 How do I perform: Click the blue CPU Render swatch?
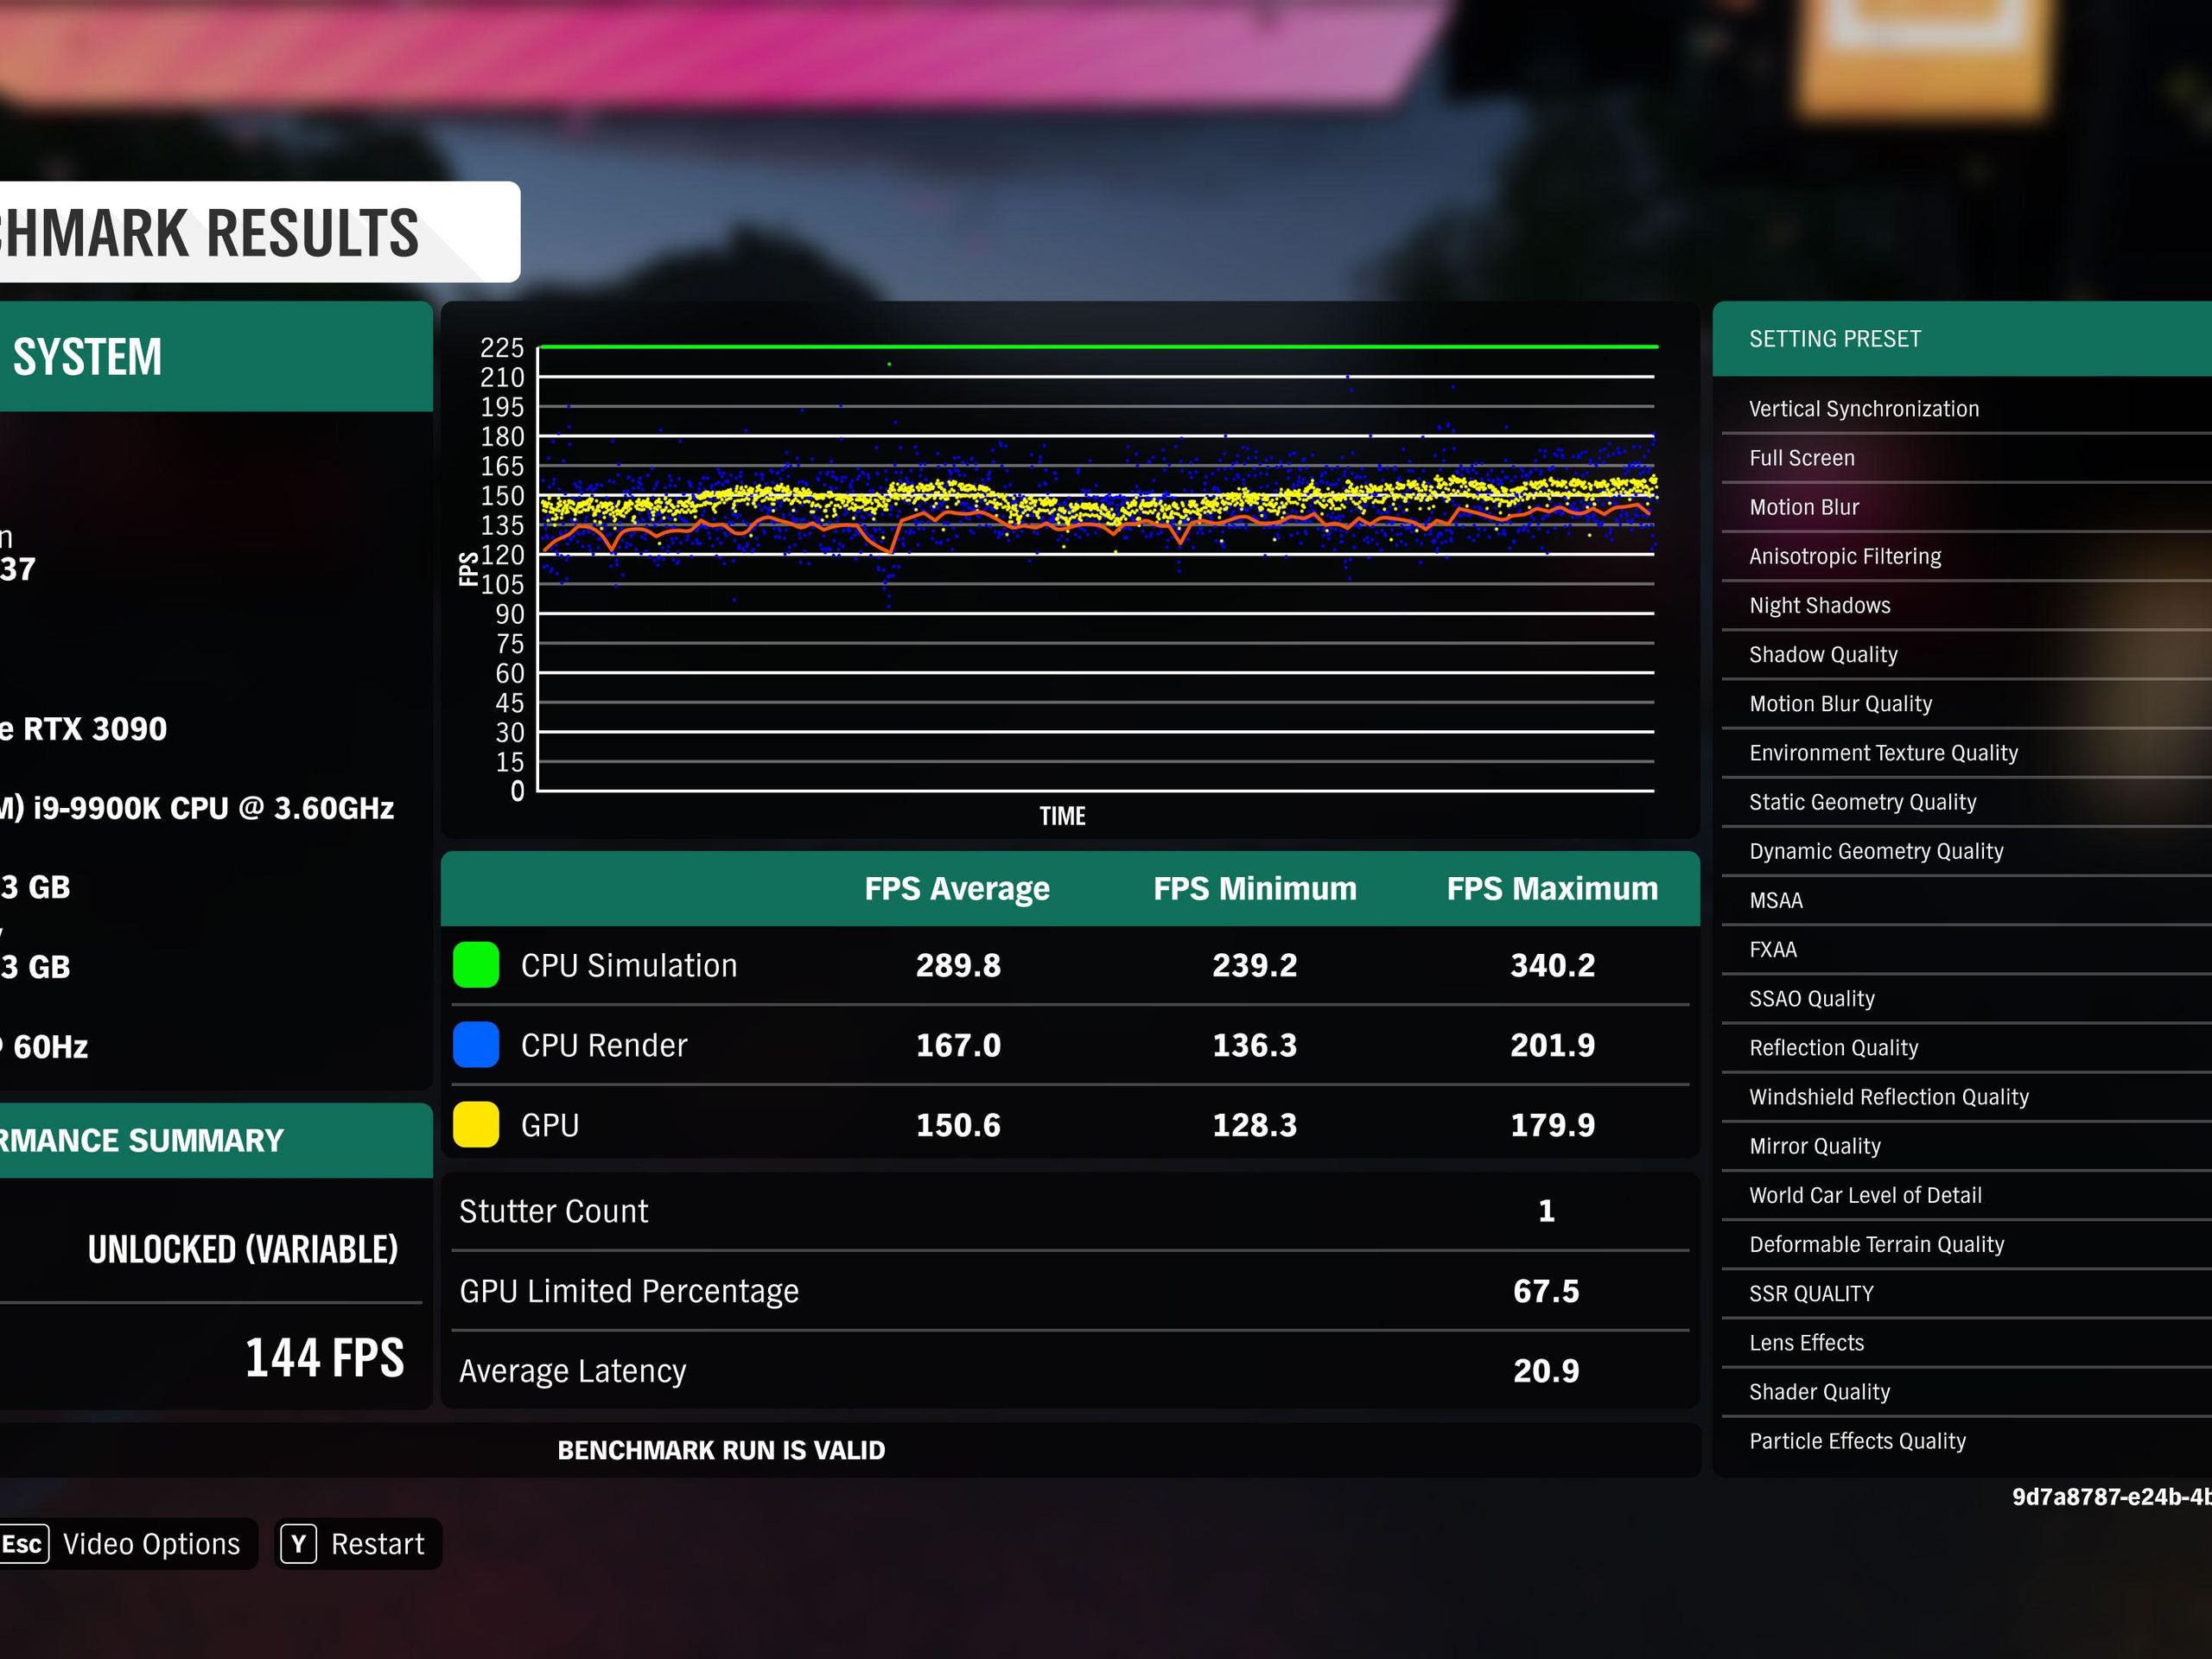tap(476, 1045)
